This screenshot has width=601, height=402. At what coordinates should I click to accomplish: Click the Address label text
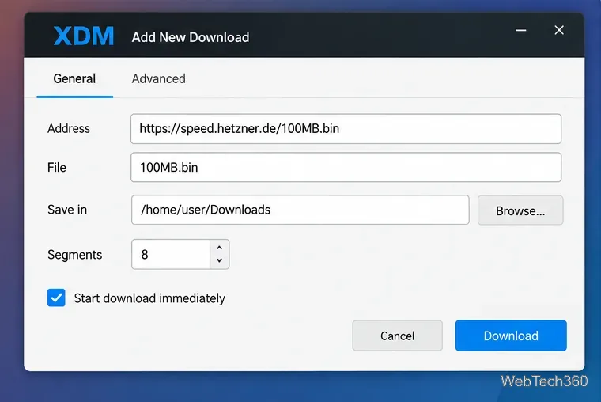tap(69, 128)
